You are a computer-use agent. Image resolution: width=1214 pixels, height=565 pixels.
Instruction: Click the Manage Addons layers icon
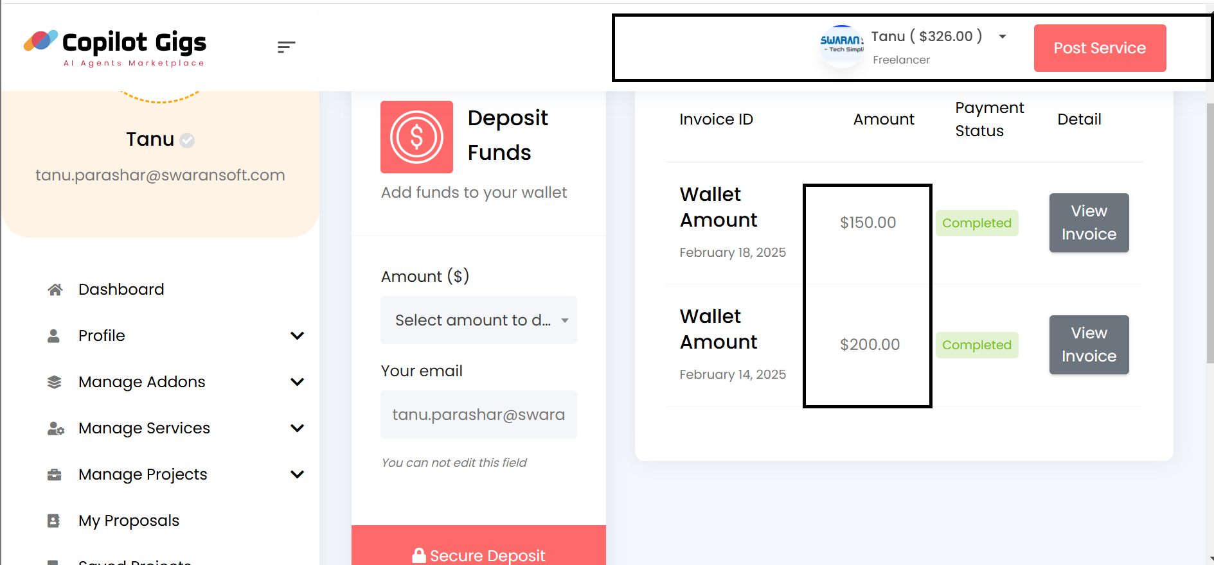55,382
